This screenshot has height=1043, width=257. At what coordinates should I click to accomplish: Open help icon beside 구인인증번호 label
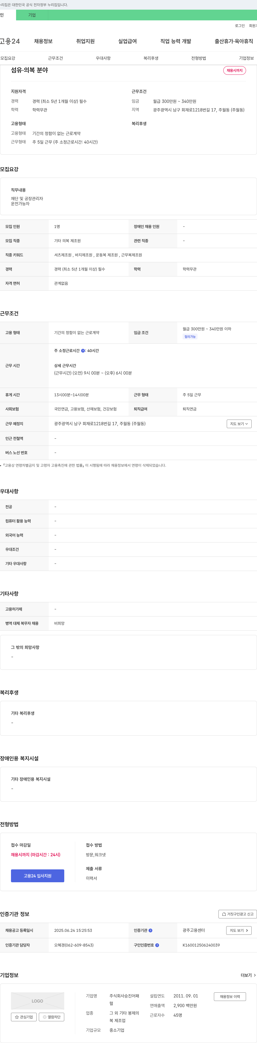click(157, 945)
